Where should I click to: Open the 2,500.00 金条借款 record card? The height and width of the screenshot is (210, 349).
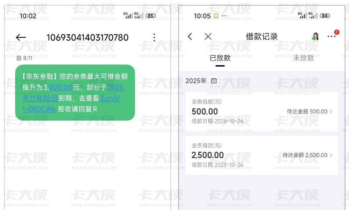click(262, 155)
